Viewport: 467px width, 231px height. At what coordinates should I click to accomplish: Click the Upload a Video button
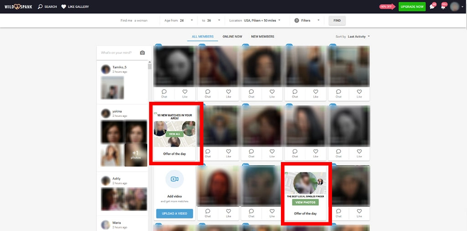coord(175,214)
